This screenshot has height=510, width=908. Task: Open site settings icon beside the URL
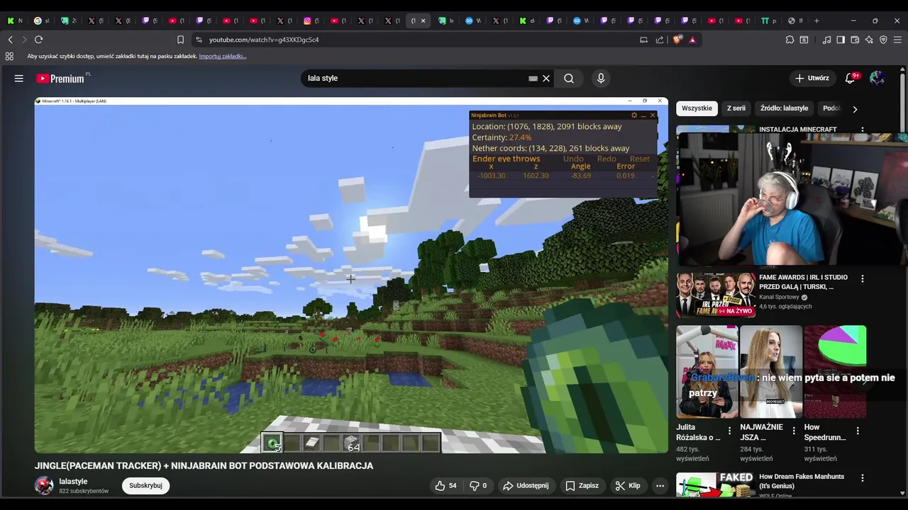pos(199,40)
